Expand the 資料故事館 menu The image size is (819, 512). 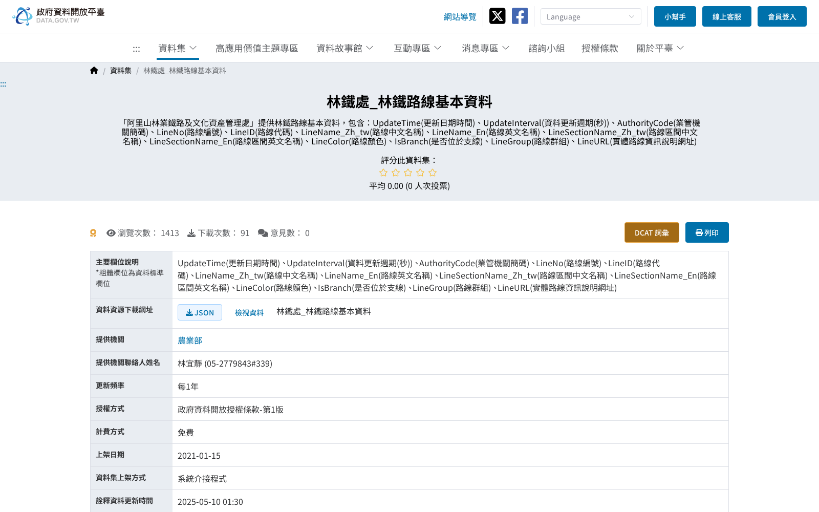(x=345, y=48)
